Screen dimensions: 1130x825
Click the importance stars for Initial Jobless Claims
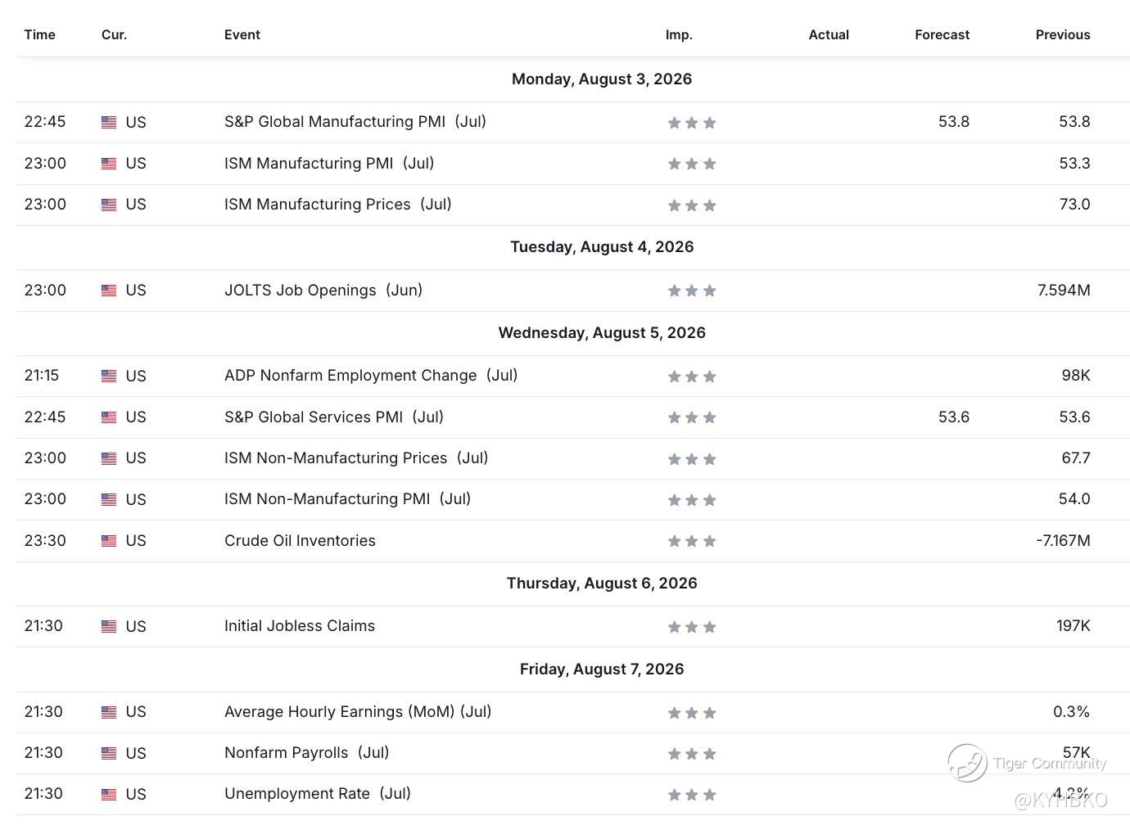[692, 627]
